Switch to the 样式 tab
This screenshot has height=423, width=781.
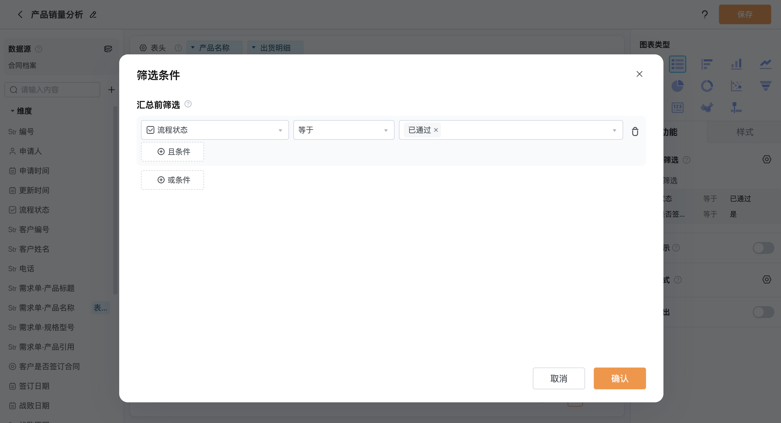click(x=744, y=132)
